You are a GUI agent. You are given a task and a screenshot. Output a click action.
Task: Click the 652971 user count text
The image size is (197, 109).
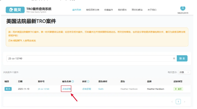click(x=18, y=40)
